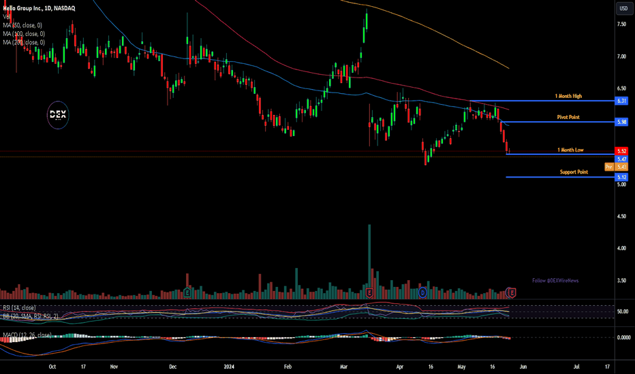
Task: Click the blue dividend D marker in April
Action: coord(422,292)
